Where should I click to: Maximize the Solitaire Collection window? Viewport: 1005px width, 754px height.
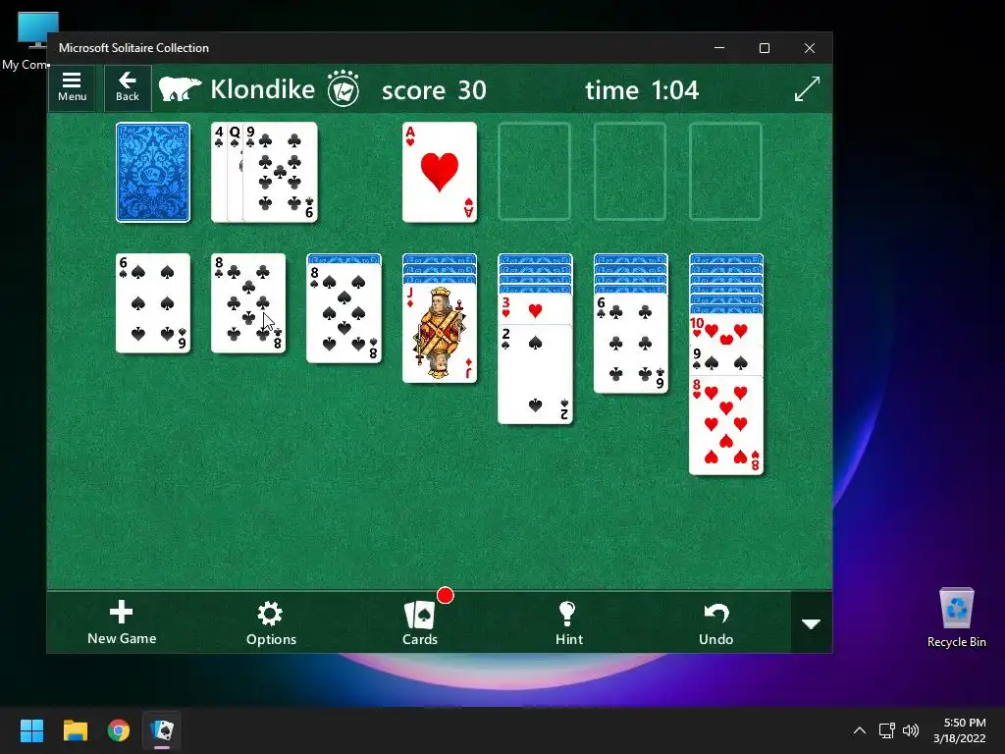764,48
